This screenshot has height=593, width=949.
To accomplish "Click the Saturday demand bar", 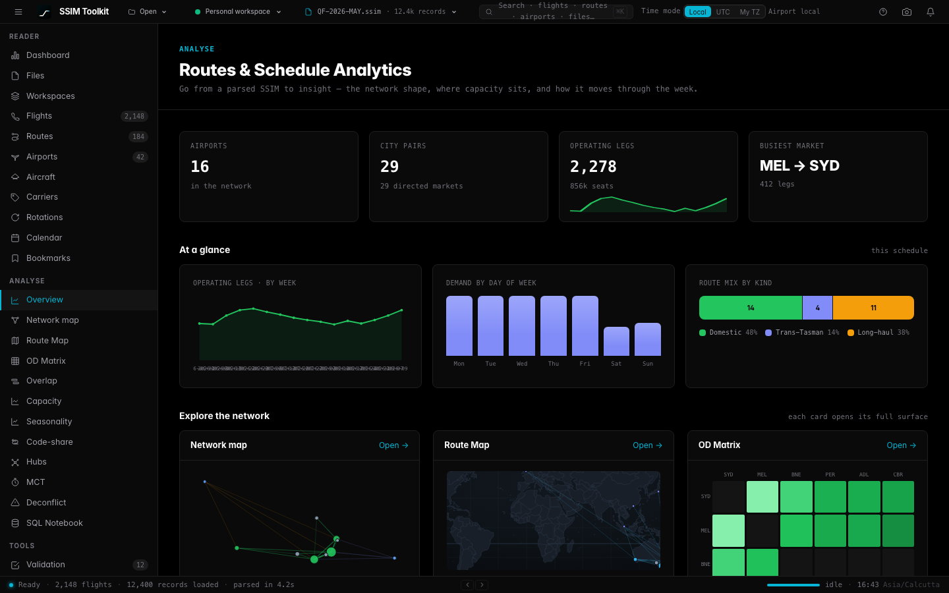I will point(616,341).
